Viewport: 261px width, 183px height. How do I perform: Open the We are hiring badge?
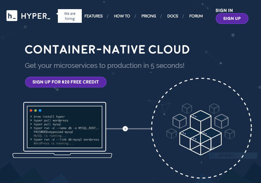coord(70,16)
